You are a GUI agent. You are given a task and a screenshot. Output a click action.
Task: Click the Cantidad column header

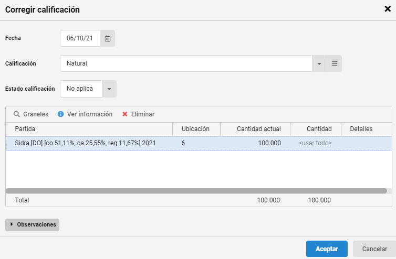pos(316,129)
